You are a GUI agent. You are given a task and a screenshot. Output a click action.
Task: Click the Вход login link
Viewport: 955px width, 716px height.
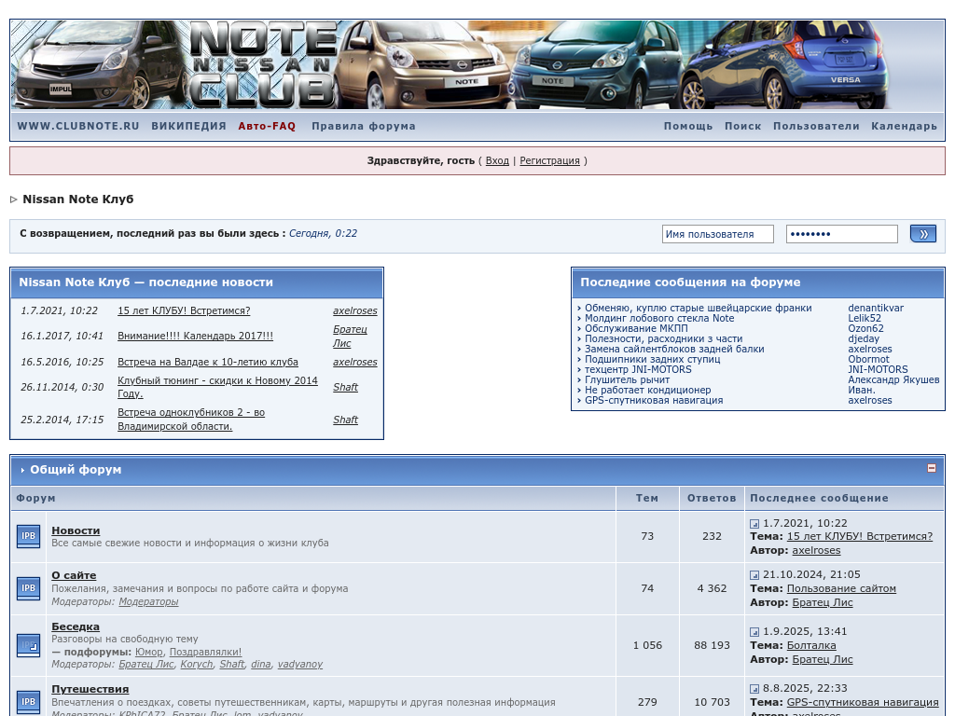(x=497, y=160)
